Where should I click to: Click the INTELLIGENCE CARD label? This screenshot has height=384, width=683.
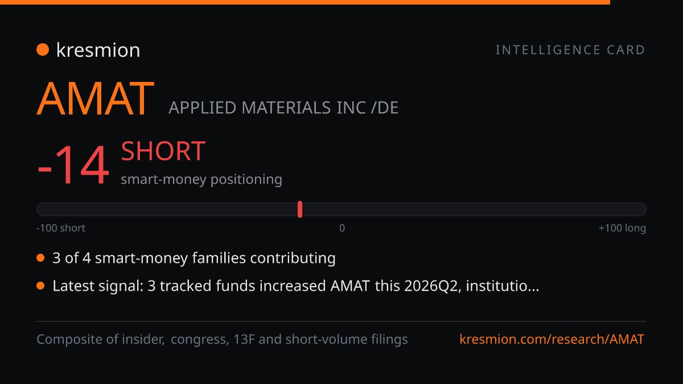(570, 50)
